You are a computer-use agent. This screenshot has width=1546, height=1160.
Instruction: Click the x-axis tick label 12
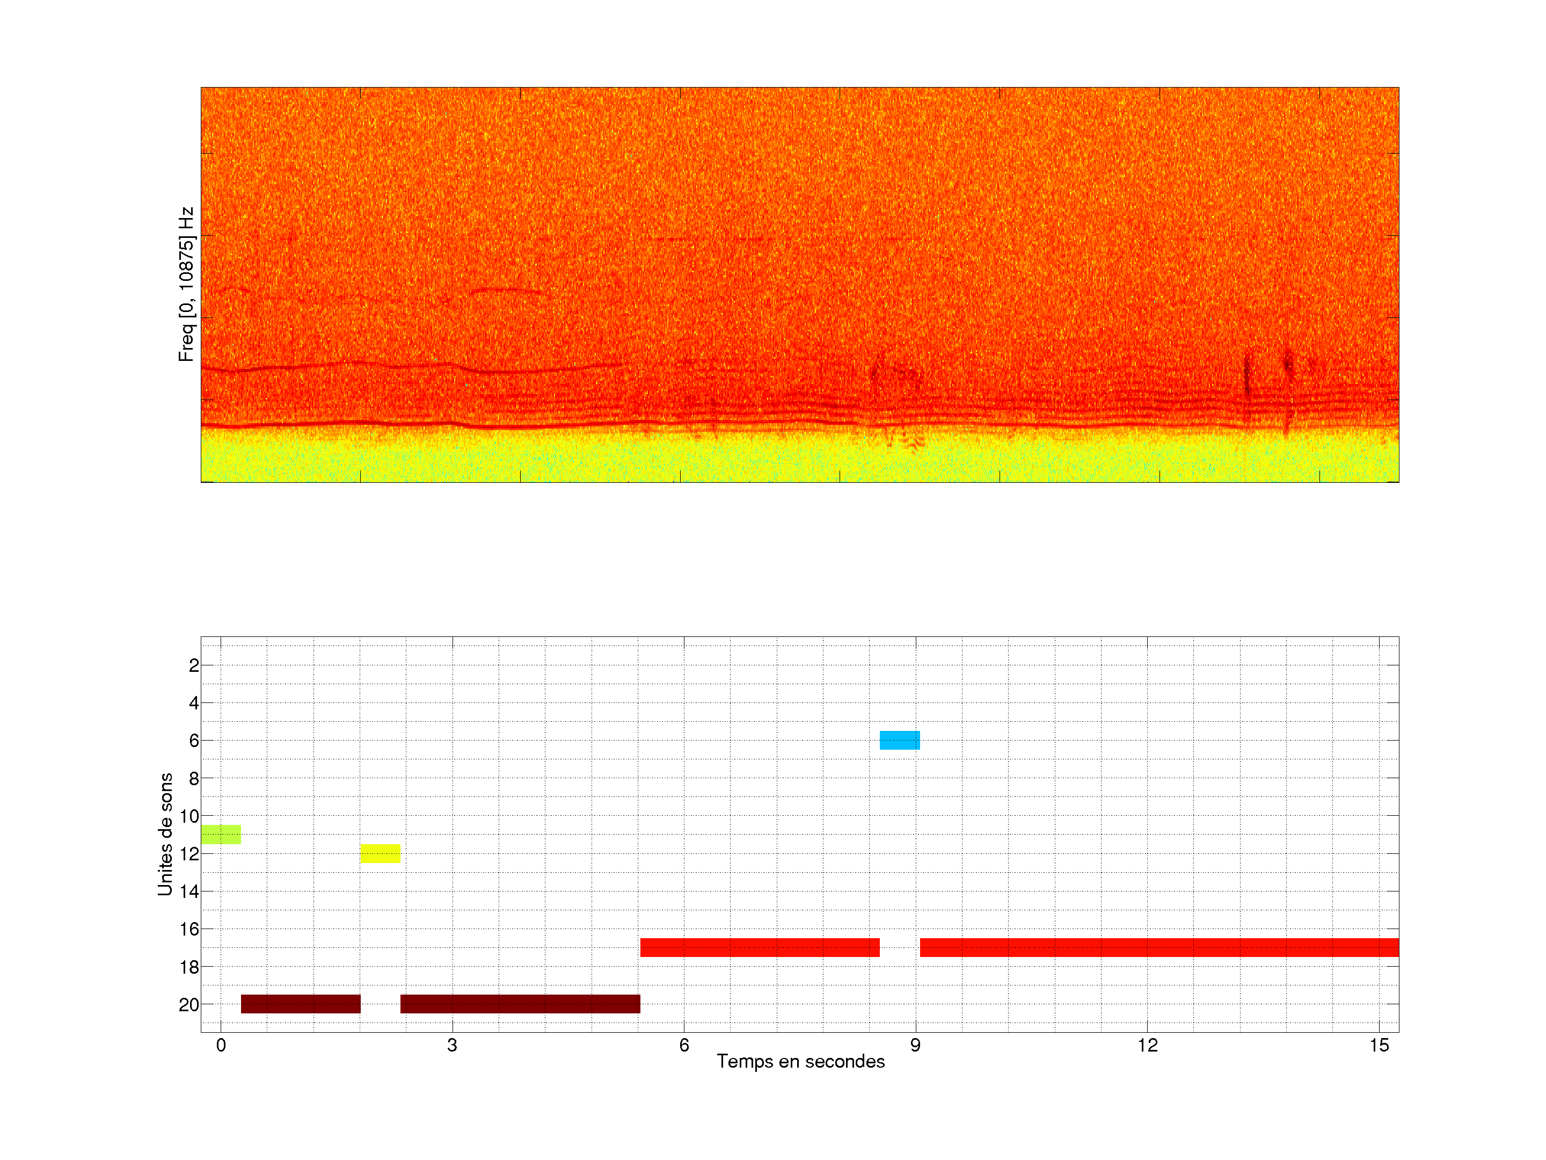pyautogui.click(x=1147, y=1045)
